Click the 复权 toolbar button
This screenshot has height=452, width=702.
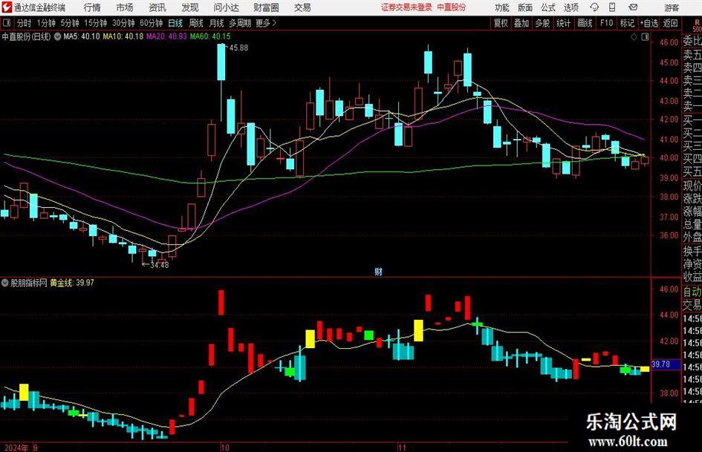click(501, 23)
